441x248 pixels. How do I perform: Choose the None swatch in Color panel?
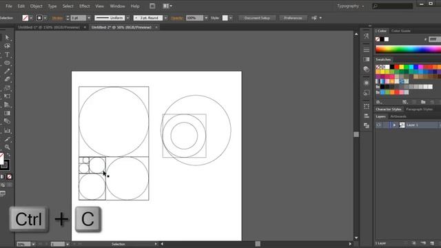[x=378, y=39]
